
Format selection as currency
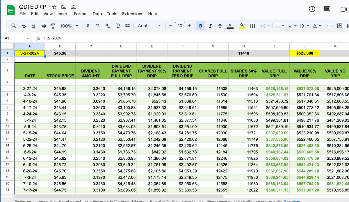coord(88,26)
